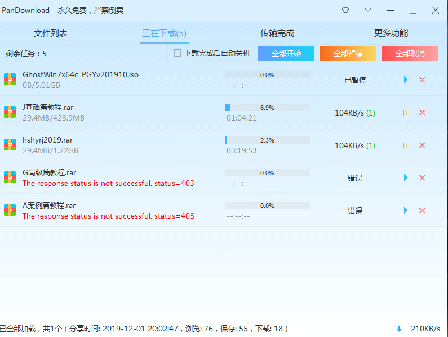Select file name J基础篇教程.rar
Screen dimensions: 448x337
(48, 107)
